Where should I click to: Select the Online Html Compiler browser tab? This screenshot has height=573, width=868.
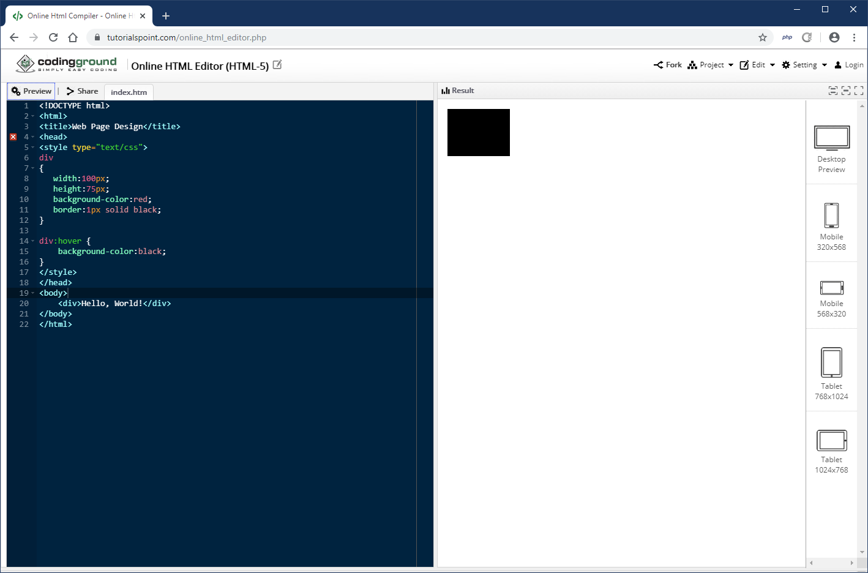tap(80, 16)
